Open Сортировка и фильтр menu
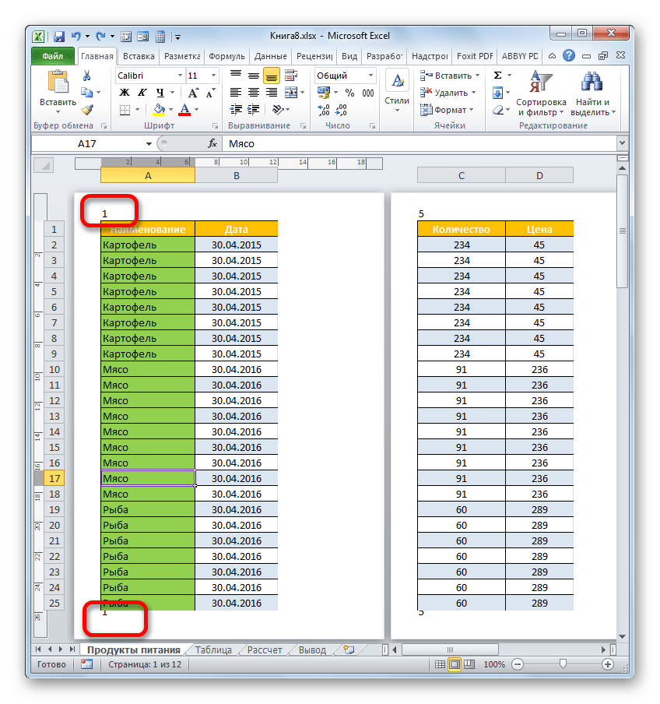 (541, 93)
